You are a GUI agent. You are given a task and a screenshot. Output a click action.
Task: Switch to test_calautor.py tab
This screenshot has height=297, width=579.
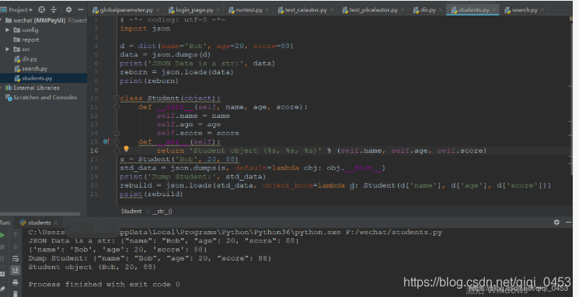pos(302,10)
